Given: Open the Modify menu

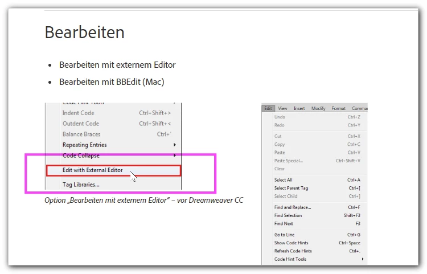Looking at the screenshot, I should click(318, 108).
